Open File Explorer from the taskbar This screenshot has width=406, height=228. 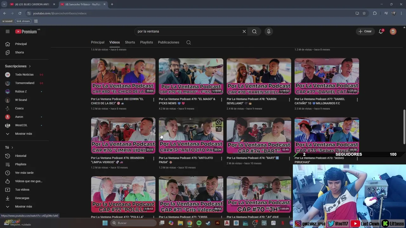180,223
